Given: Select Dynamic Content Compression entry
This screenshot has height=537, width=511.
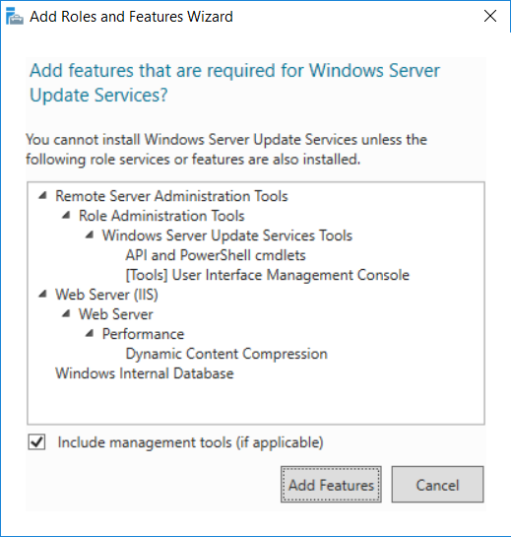Looking at the screenshot, I should [x=226, y=354].
